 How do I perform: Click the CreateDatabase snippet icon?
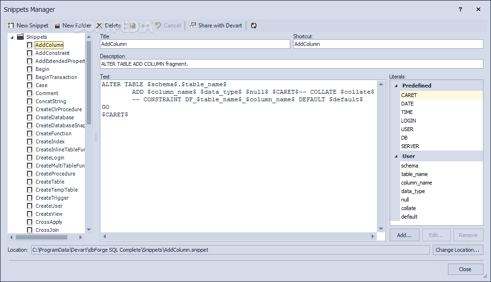[x=30, y=117]
